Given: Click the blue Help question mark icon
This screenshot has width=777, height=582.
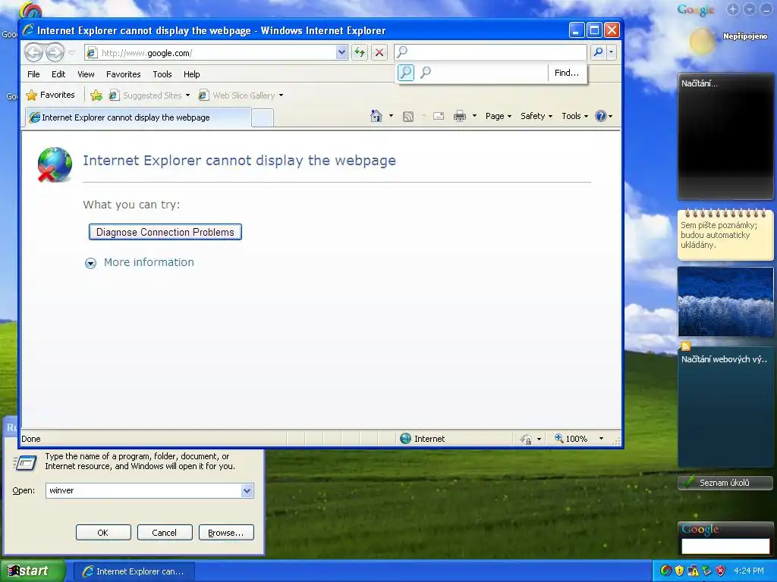Looking at the screenshot, I should point(601,116).
